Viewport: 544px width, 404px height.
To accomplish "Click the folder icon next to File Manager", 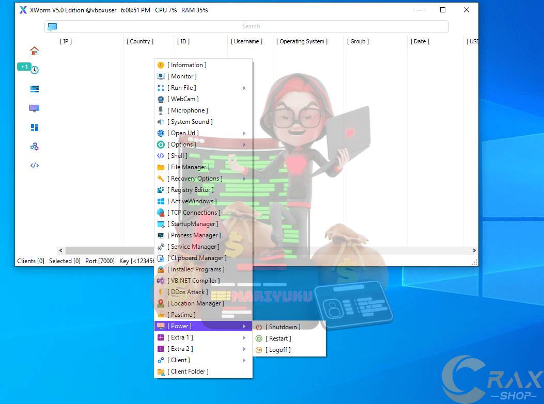I will (x=161, y=167).
